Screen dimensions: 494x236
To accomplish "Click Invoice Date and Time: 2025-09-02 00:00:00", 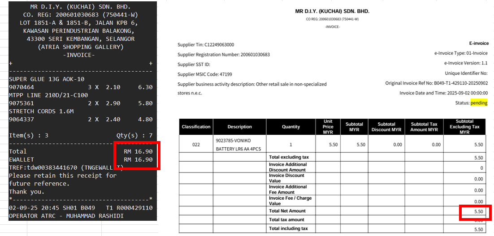I will pos(444,93).
